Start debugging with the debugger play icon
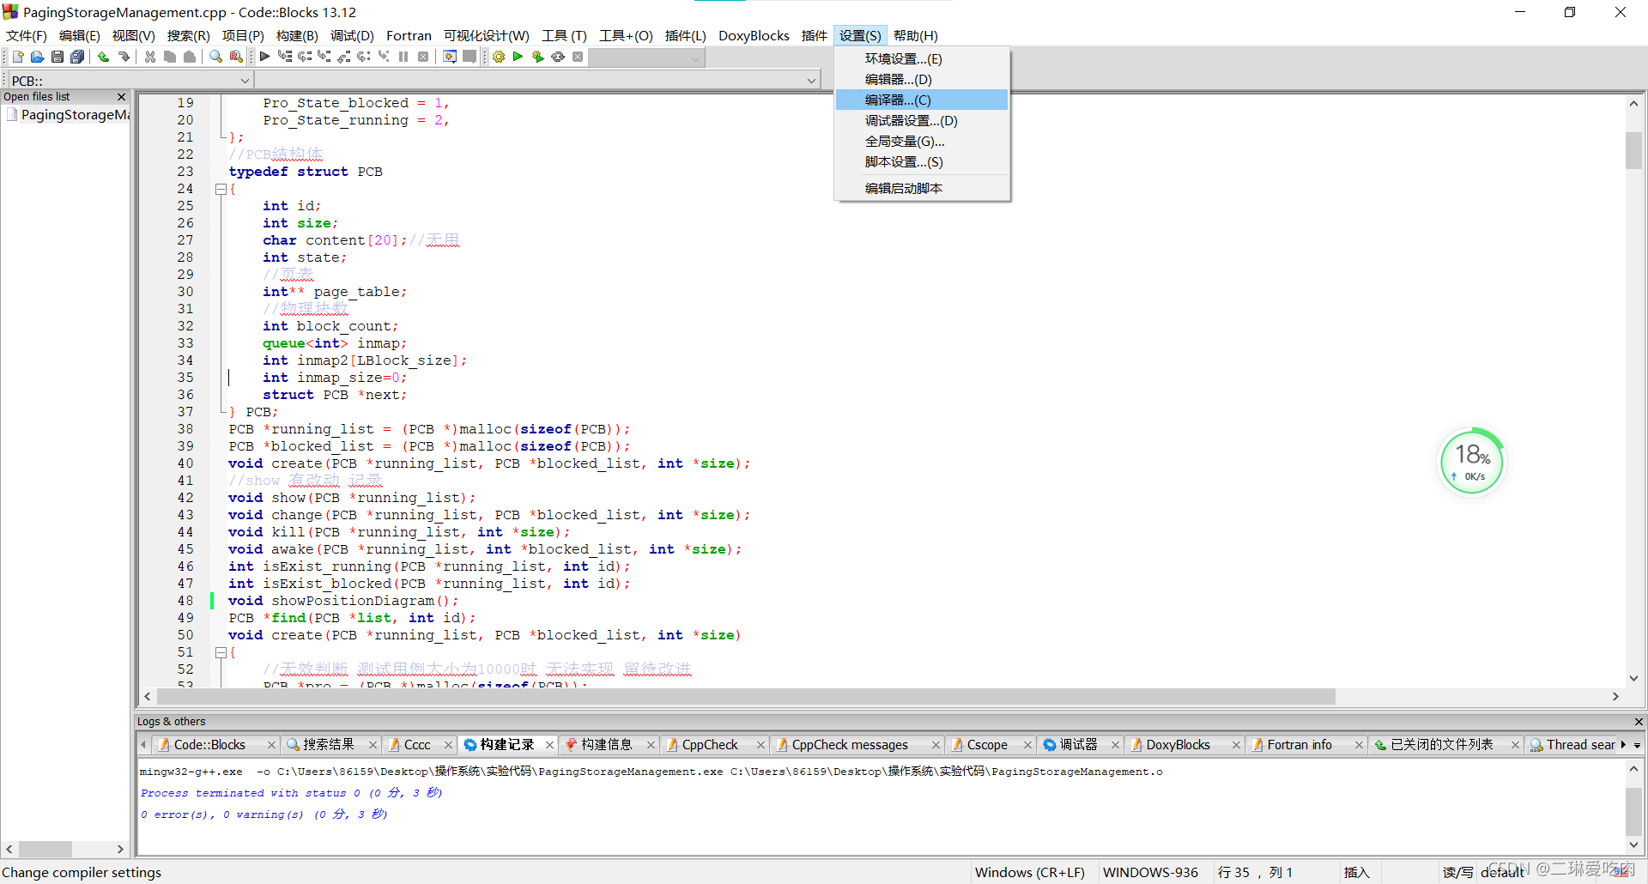Screen dimensions: 1648x884 tap(265, 57)
